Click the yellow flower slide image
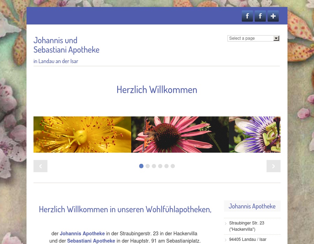The image size is (314, 244). coord(82,135)
